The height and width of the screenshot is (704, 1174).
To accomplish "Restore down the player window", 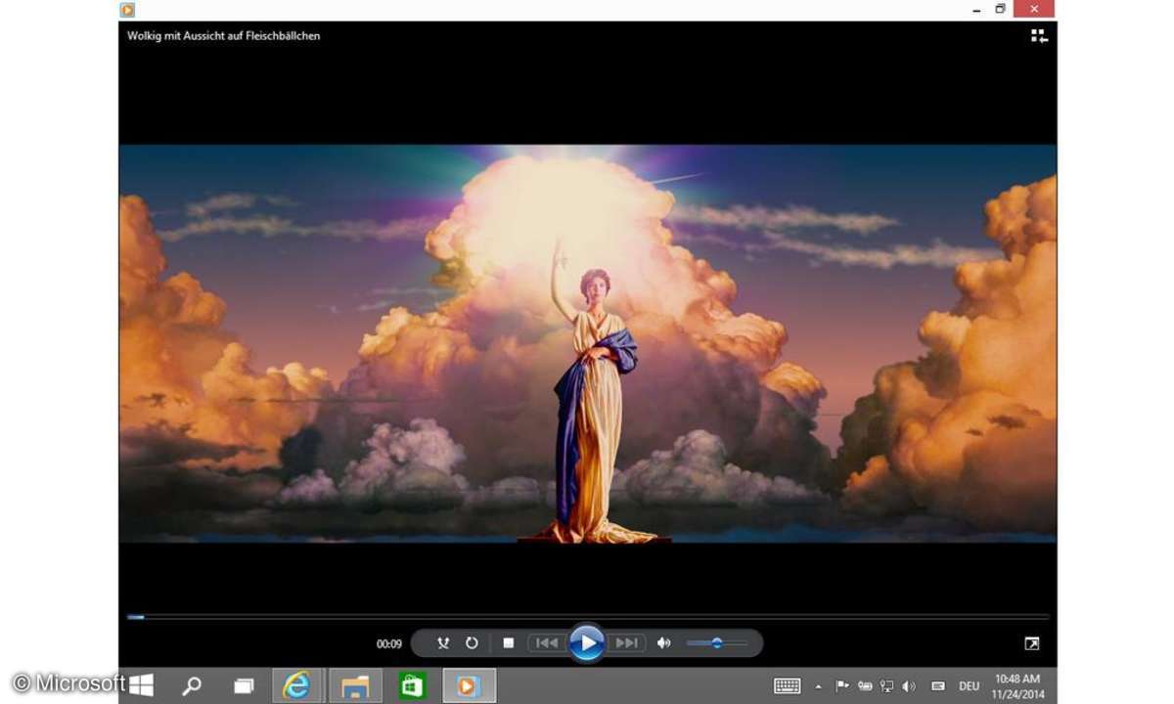I will coord(1000,9).
